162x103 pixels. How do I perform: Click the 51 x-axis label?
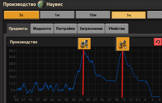click(38, 100)
